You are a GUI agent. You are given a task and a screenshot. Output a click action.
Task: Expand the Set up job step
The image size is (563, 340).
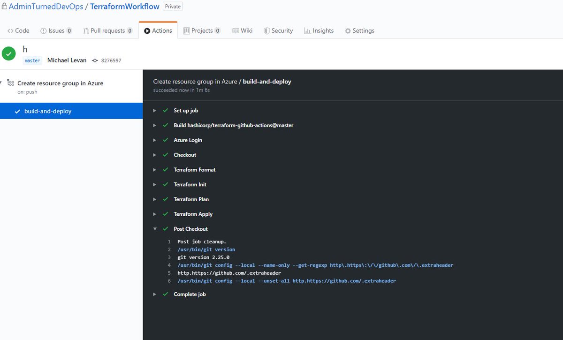coord(155,110)
